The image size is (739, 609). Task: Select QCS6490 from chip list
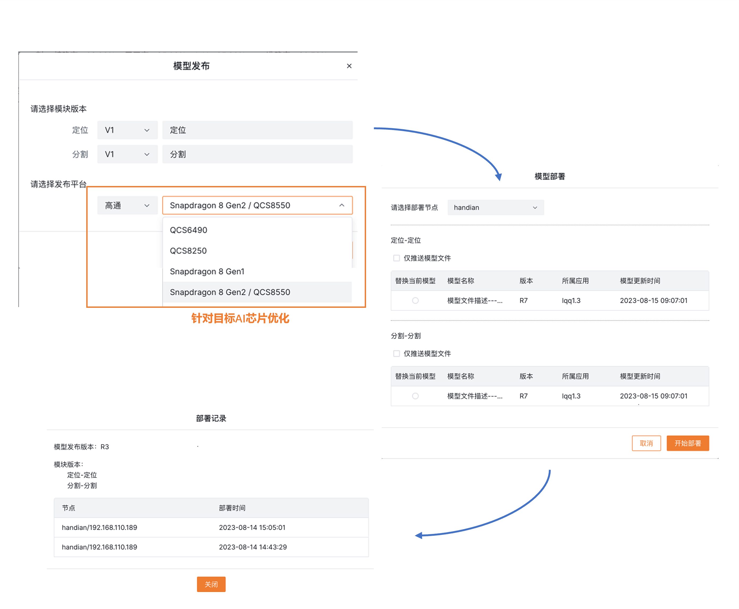pyautogui.click(x=188, y=230)
